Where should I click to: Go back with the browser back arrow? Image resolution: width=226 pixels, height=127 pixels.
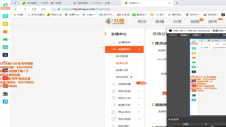click(x=16, y=9)
